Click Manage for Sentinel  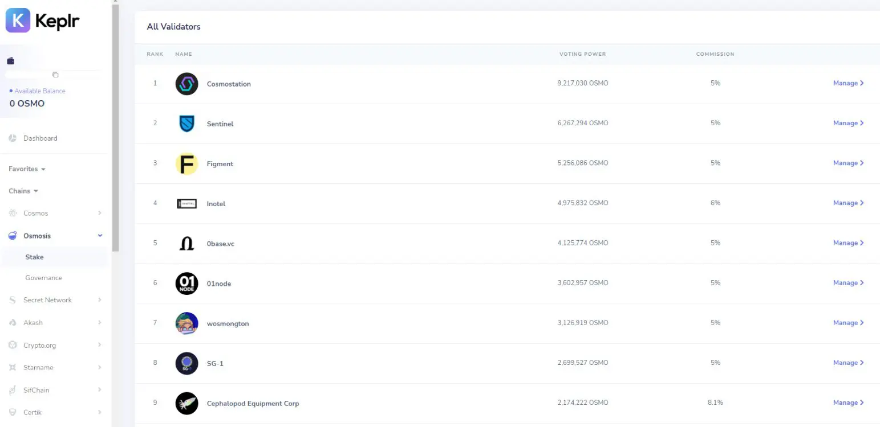tap(848, 123)
